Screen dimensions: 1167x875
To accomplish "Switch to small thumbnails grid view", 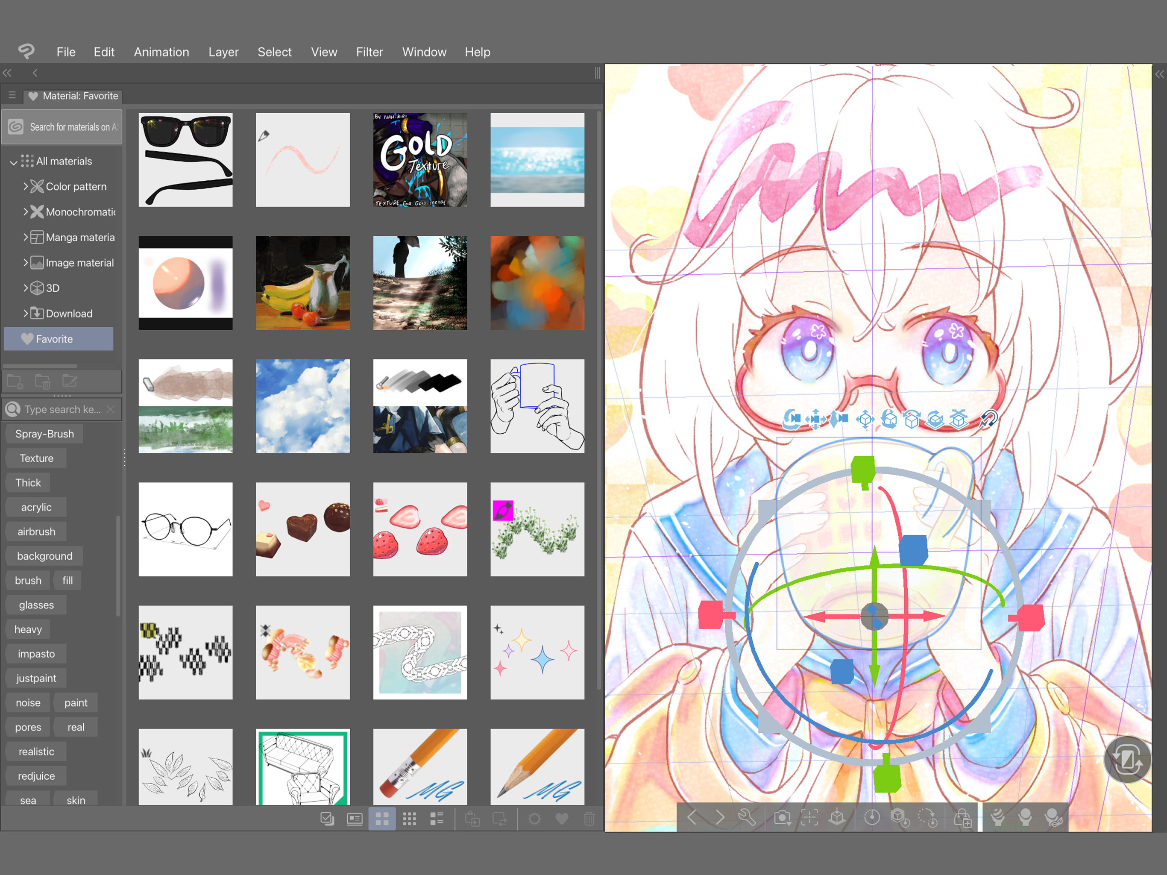I will click(409, 819).
